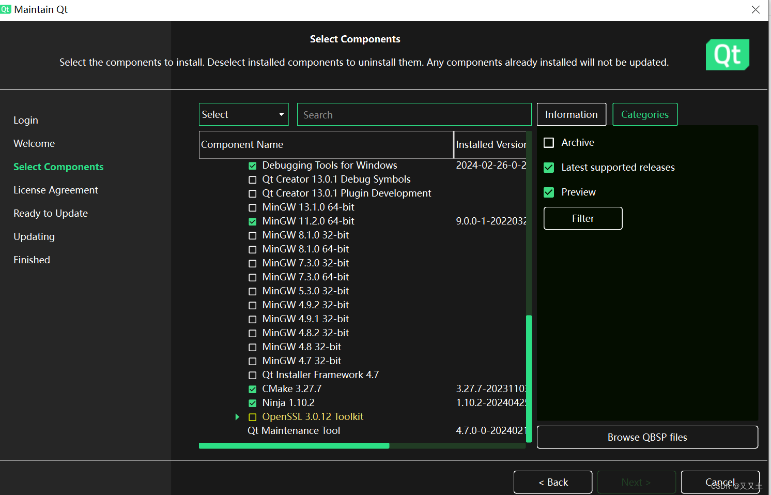Check MinGW 13.1.0 64-bit component
Image resolution: width=771 pixels, height=495 pixels.
(x=253, y=208)
